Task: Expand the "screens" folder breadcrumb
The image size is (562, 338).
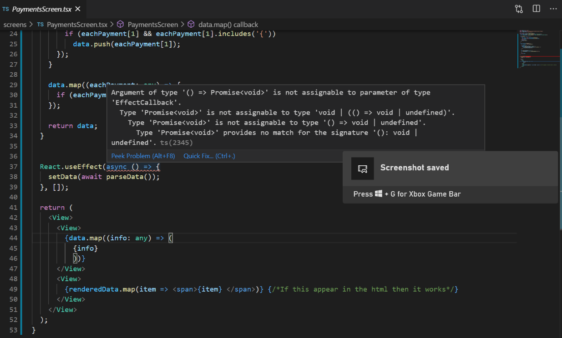Action: click(15, 25)
